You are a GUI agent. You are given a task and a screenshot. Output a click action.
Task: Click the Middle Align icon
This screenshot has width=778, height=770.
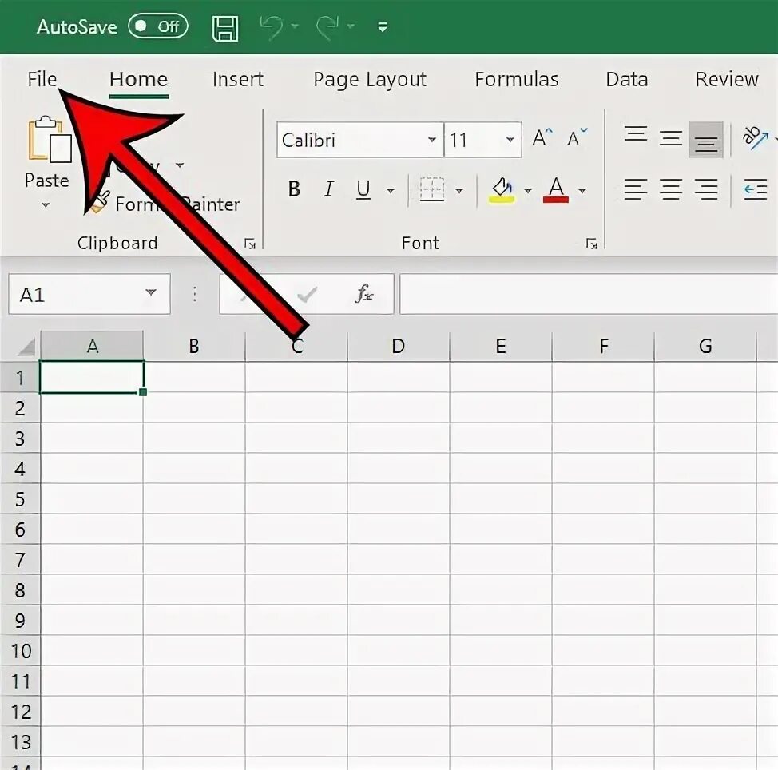click(671, 138)
